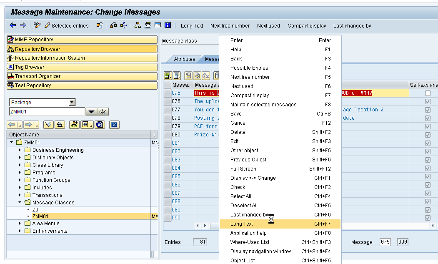
Task: Check the Self-explanatory checkbox for message 076
Action: (428, 101)
